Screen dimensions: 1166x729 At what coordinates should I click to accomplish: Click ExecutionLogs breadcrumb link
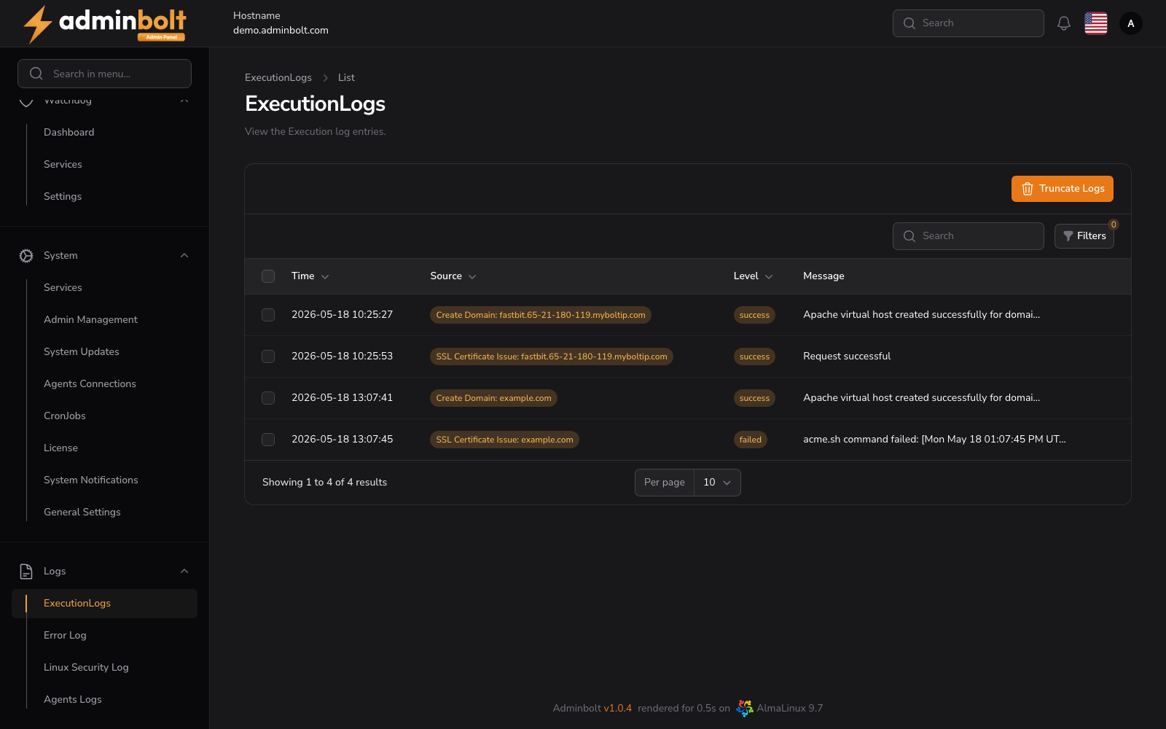click(278, 78)
